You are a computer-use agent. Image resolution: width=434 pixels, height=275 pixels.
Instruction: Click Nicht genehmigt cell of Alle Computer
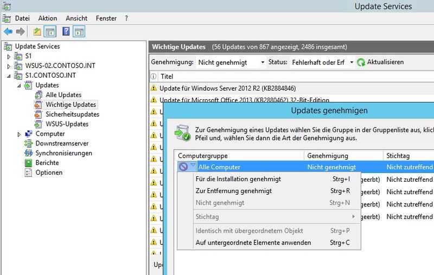pyautogui.click(x=331, y=167)
